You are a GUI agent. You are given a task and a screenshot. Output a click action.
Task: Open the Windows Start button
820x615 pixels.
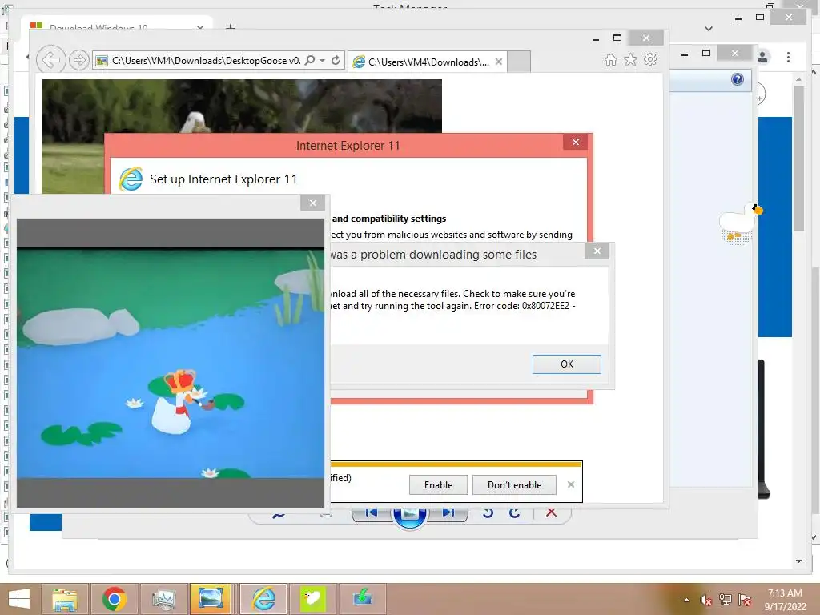pos(19,599)
